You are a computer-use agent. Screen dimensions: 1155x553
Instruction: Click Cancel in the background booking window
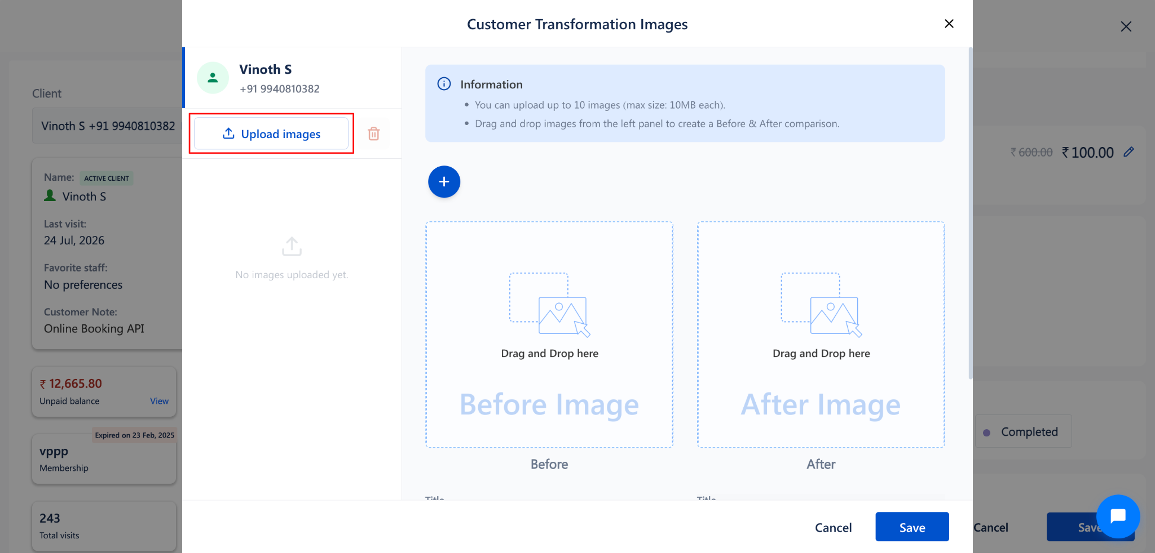[x=991, y=528]
